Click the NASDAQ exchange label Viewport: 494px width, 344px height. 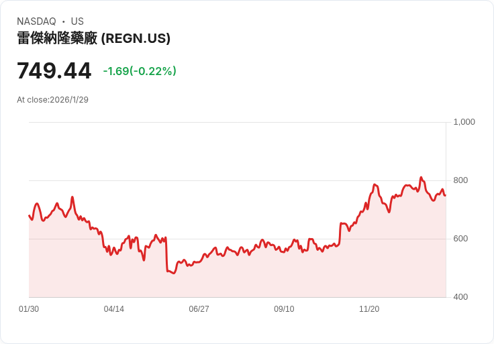(x=36, y=21)
